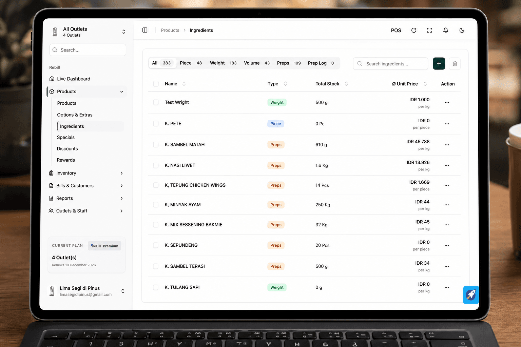Tick the K. PETE row checkbox

pyautogui.click(x=156, y=124)
